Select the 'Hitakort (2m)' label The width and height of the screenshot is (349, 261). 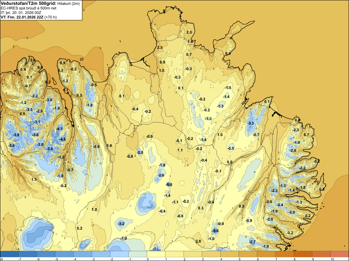68,3
